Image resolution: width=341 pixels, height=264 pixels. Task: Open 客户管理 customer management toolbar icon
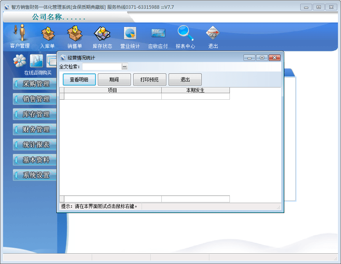(x=20, y=34)
